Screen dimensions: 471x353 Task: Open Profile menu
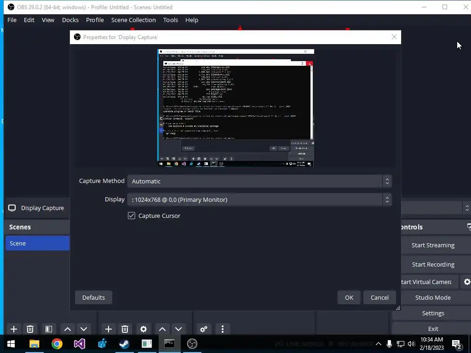pyautogui.click(x=95, y=20)
